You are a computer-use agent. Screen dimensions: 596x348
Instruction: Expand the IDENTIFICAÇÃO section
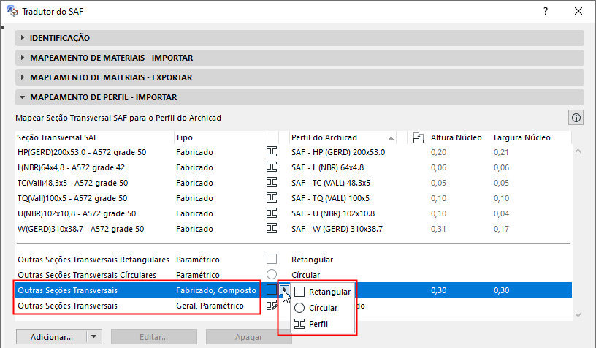point(23,38)
